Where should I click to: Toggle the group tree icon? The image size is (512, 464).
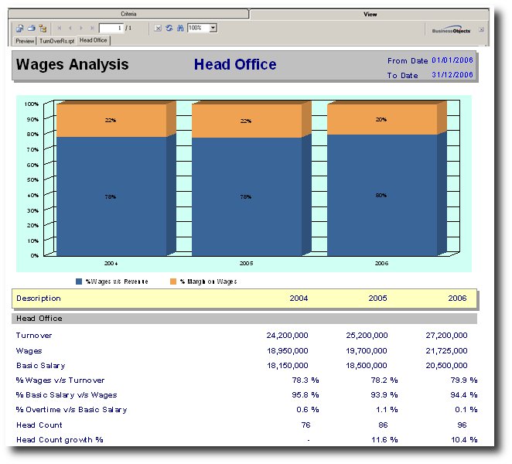point(43,28)
